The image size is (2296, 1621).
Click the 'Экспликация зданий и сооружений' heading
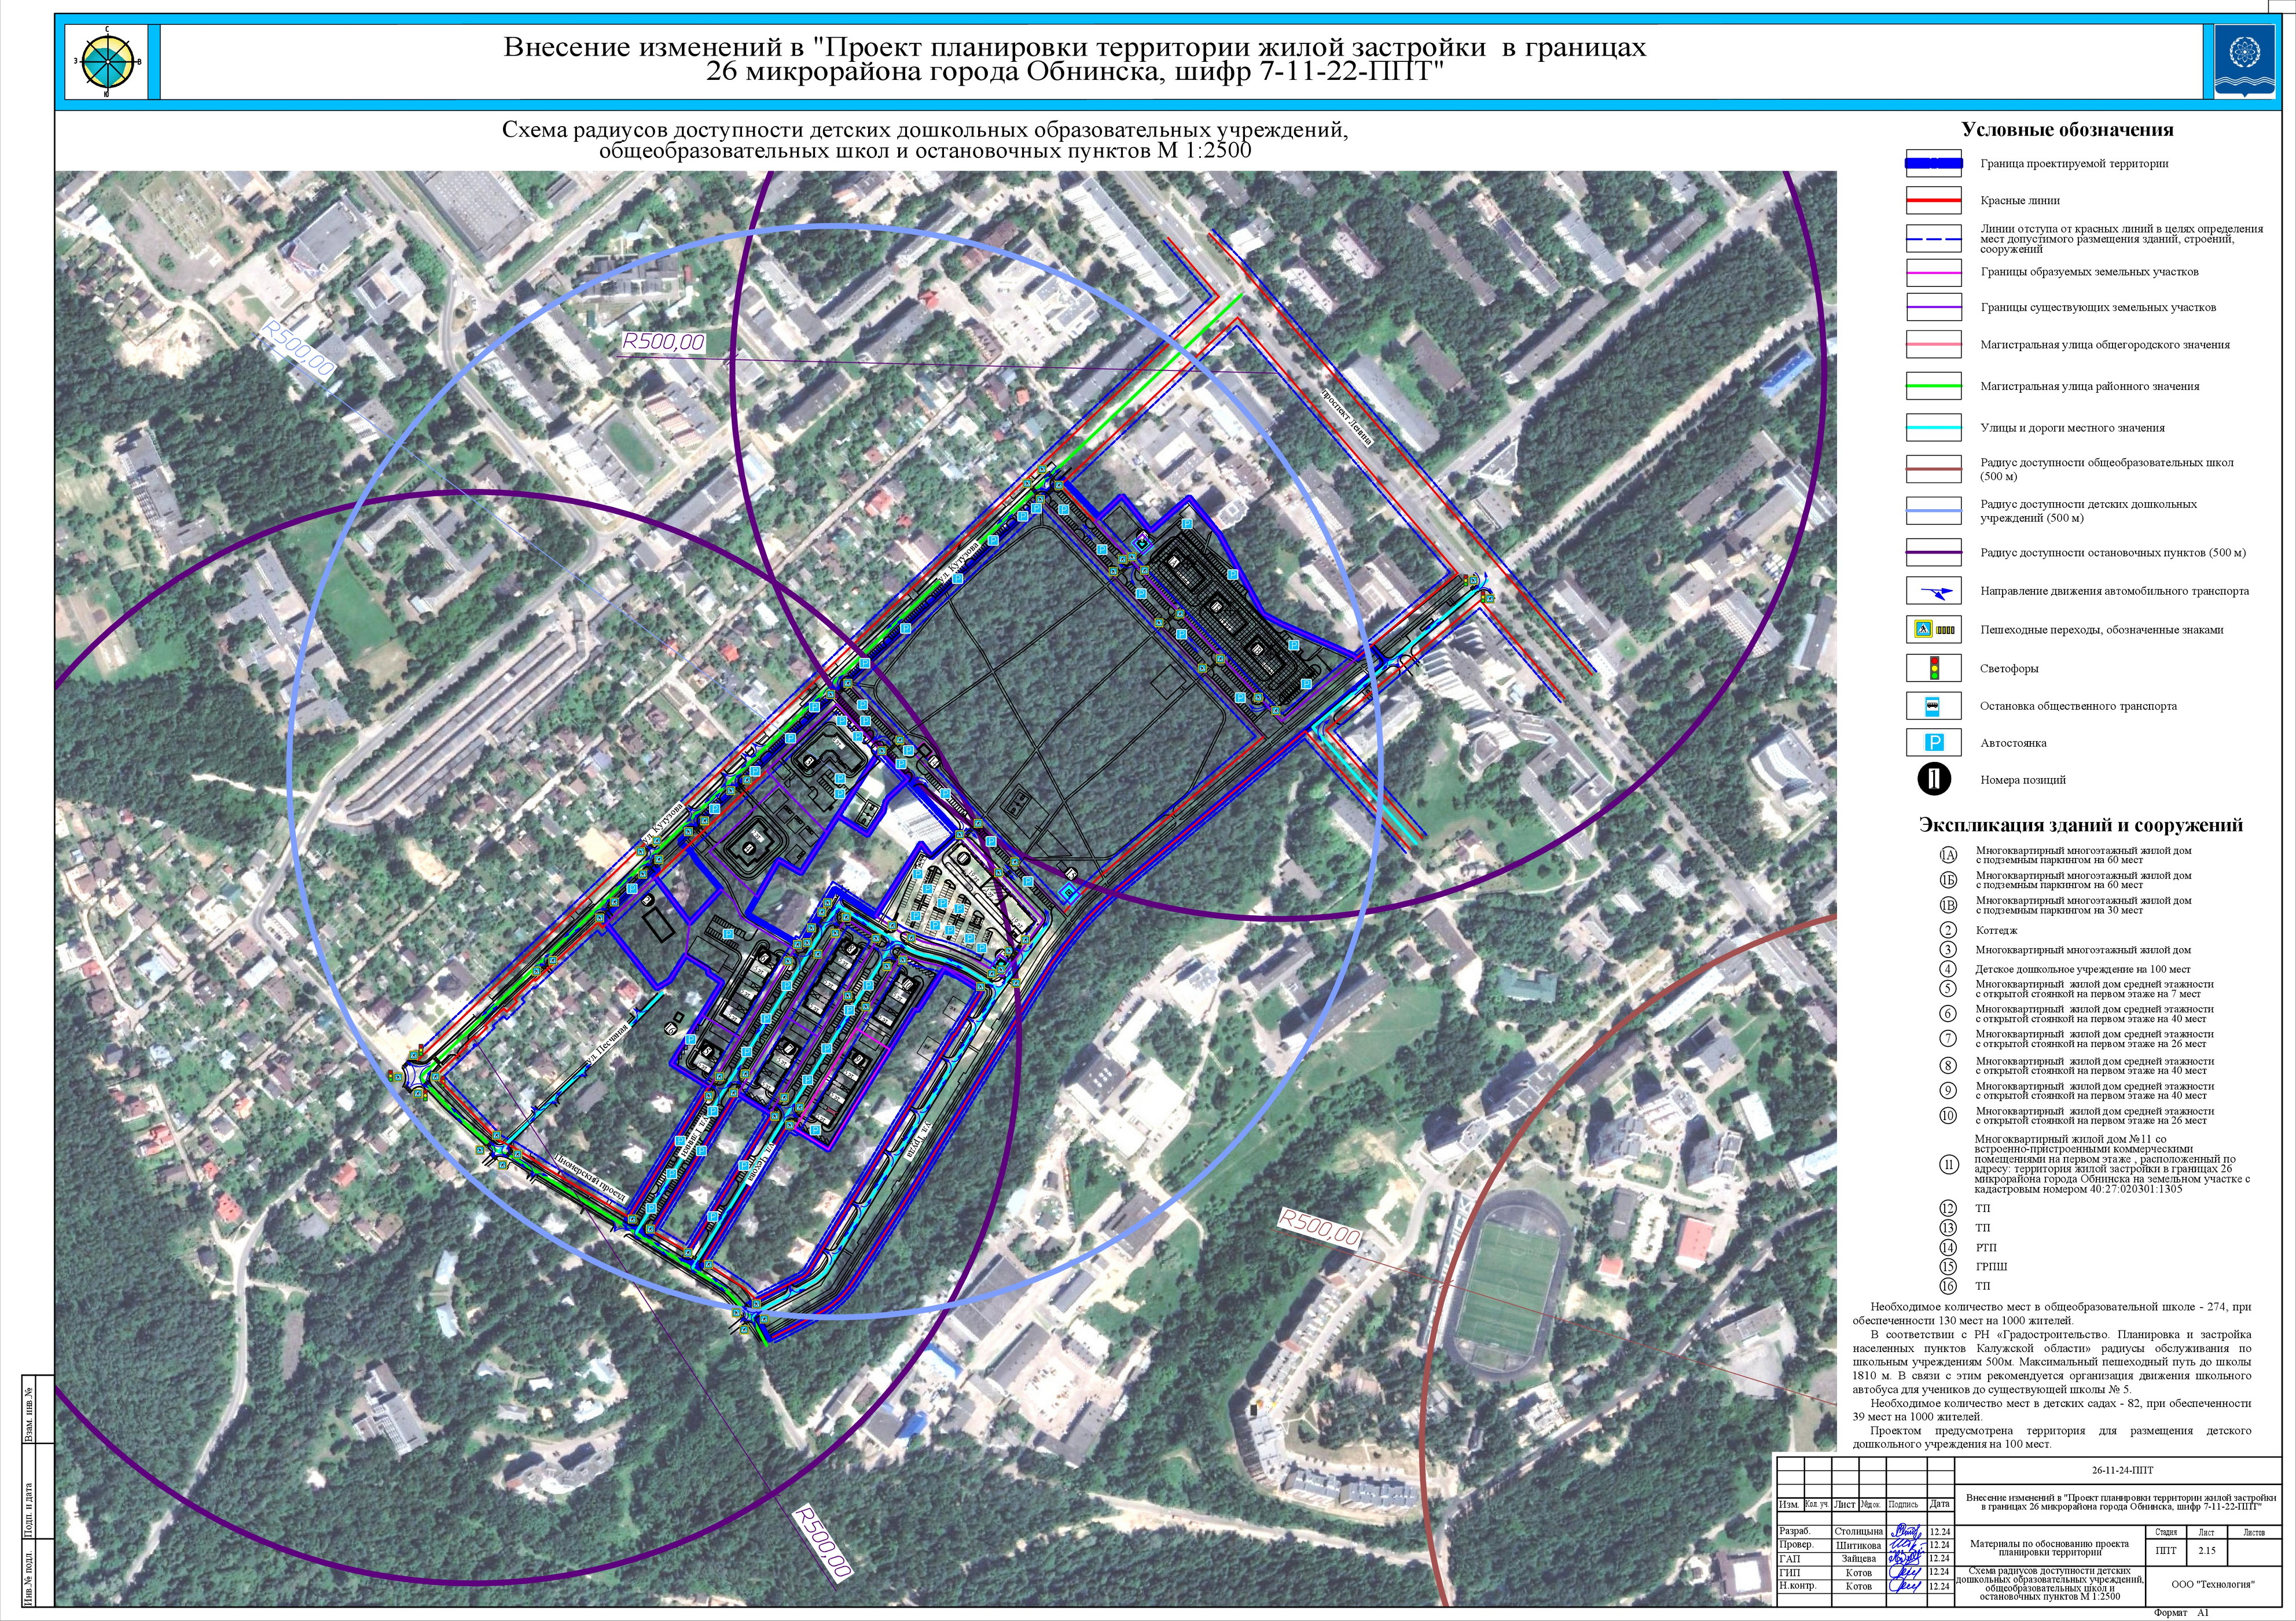point(2080,826)
